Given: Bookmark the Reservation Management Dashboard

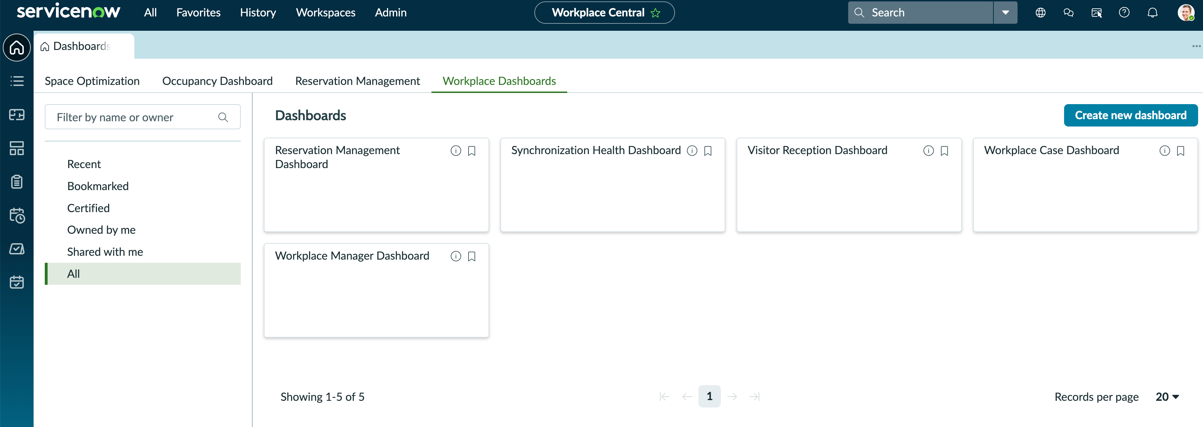Looking at the screenshot, I should tap(472, 151).
